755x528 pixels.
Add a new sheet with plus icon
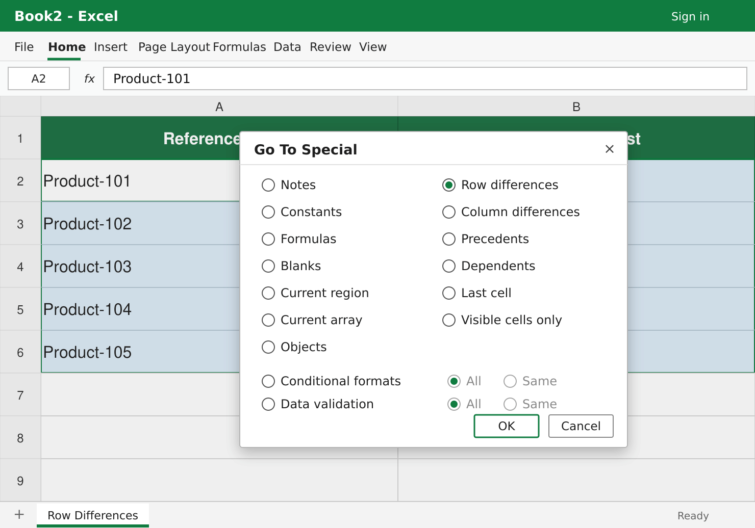tap(19, 515)
